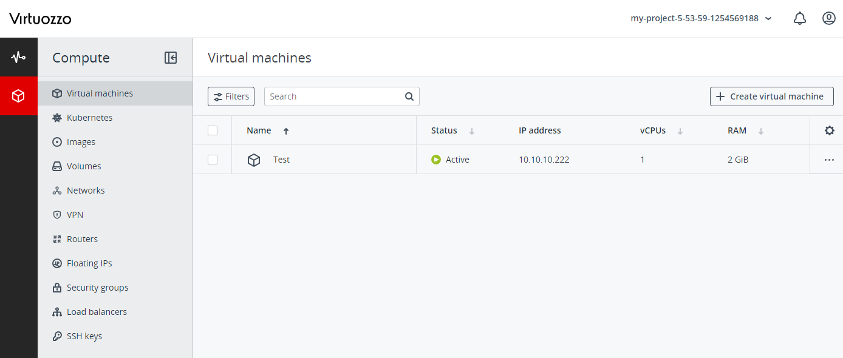Open the VPN section
The image size is (843, 358).
[x=75, y=214]
